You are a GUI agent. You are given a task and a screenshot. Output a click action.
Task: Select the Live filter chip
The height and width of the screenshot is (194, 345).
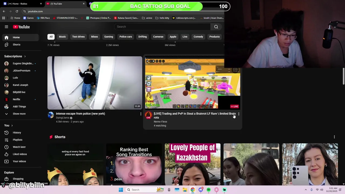tap(185, 37)
